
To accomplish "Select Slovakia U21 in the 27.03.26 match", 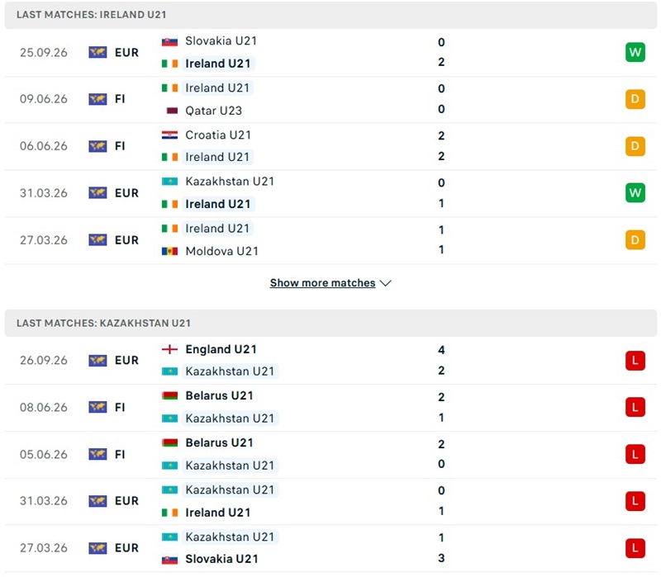I will click(221, 559).
